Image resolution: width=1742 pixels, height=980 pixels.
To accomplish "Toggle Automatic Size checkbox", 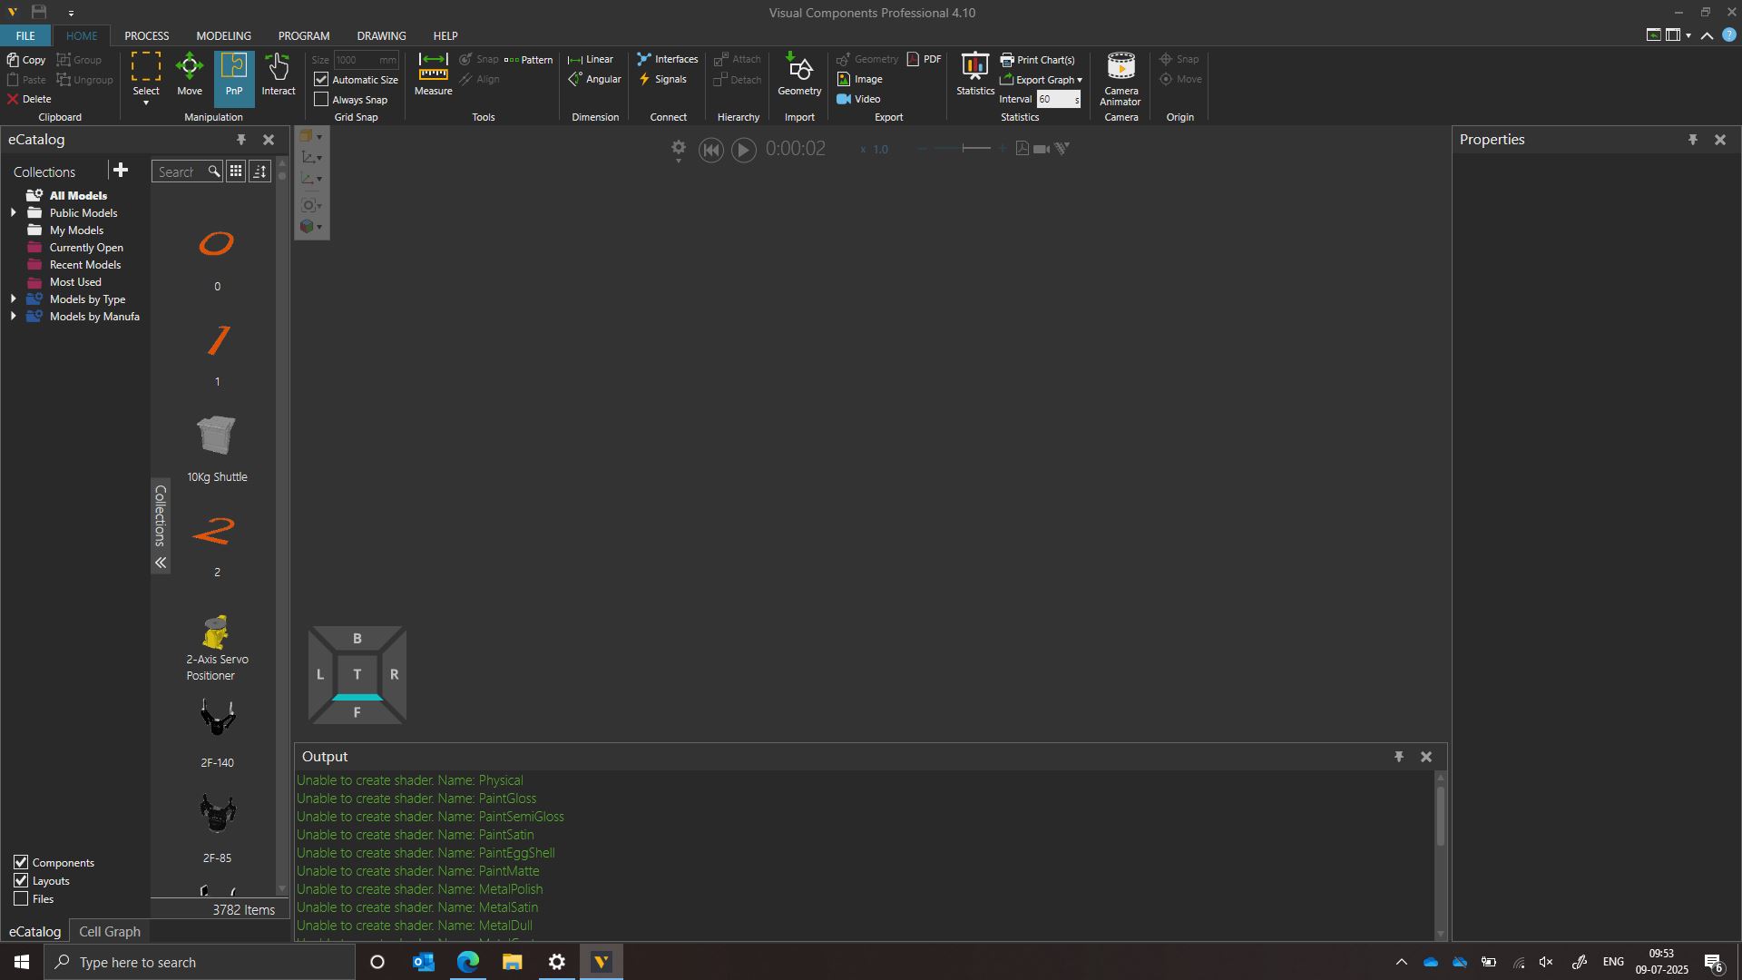I will pos(321,80).
